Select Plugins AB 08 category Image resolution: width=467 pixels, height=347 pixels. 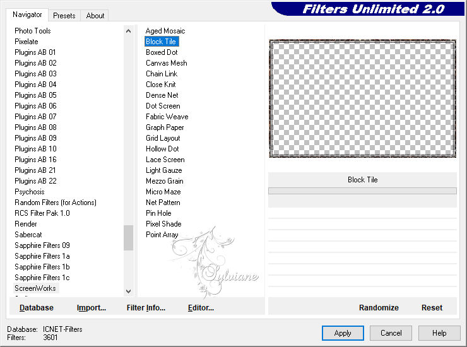(35, 127)
